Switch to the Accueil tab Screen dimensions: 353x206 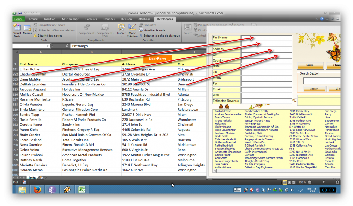pos(33,19)
